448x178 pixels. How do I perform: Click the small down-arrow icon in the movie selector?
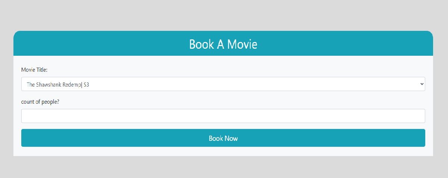pos(422,84)
